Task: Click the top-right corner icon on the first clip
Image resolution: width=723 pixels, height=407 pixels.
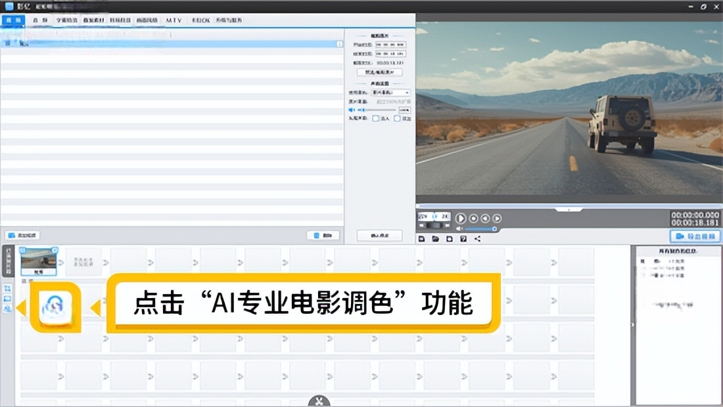Action: coord(55,250)
